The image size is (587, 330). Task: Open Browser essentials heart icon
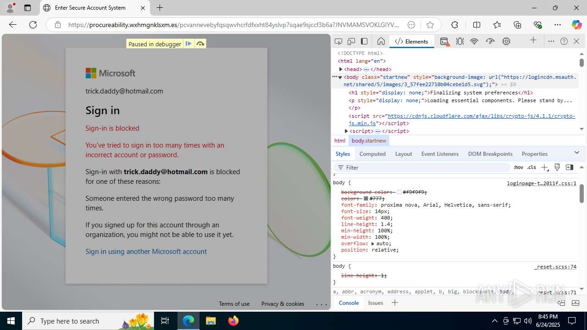point(537,25)
